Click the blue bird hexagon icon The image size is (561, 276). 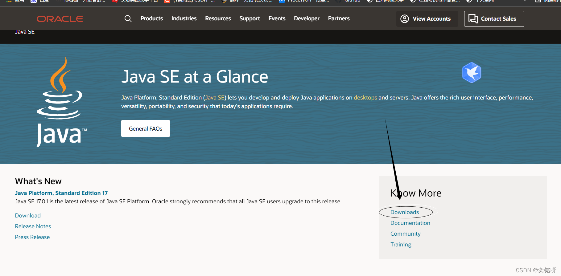tap(472, 73)
